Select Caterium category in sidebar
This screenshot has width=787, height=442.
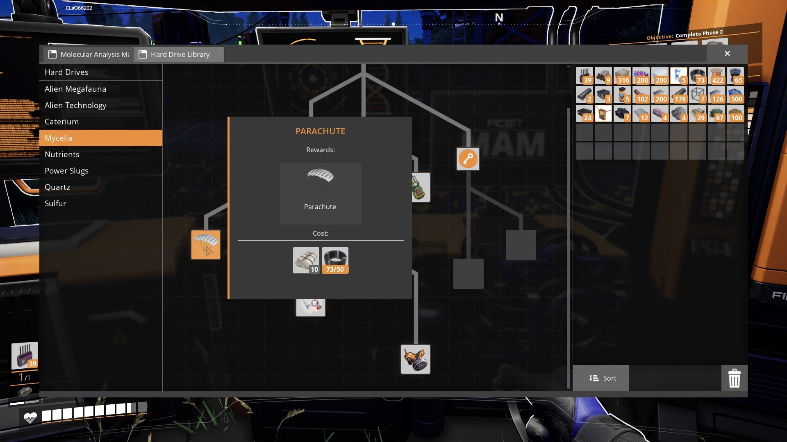(61, 122)
